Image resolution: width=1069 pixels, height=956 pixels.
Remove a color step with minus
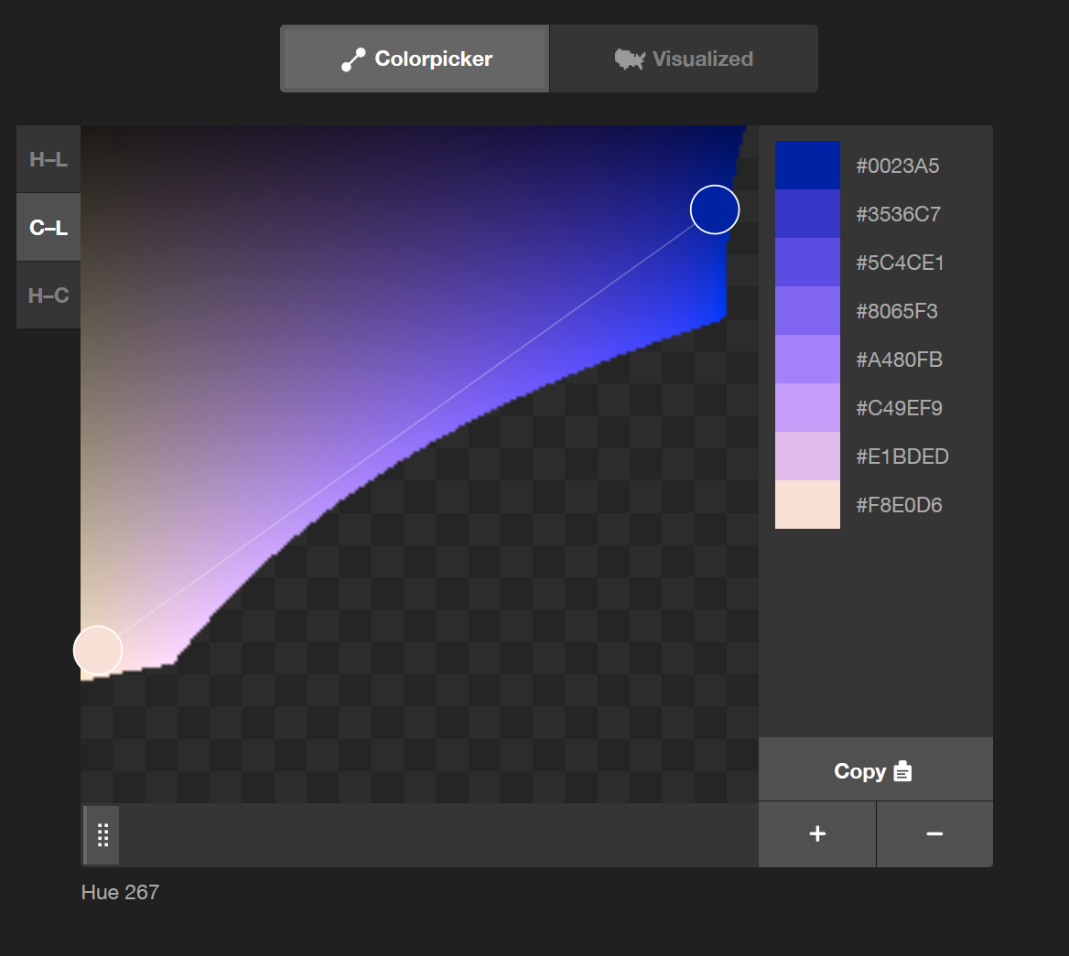point(934,833)
